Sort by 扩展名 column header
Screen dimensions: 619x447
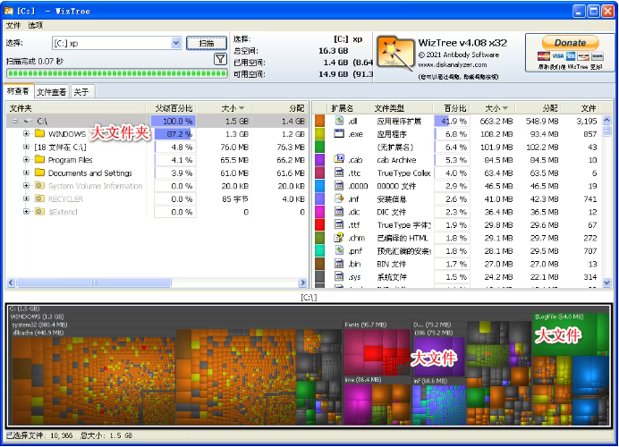[343, 108]
